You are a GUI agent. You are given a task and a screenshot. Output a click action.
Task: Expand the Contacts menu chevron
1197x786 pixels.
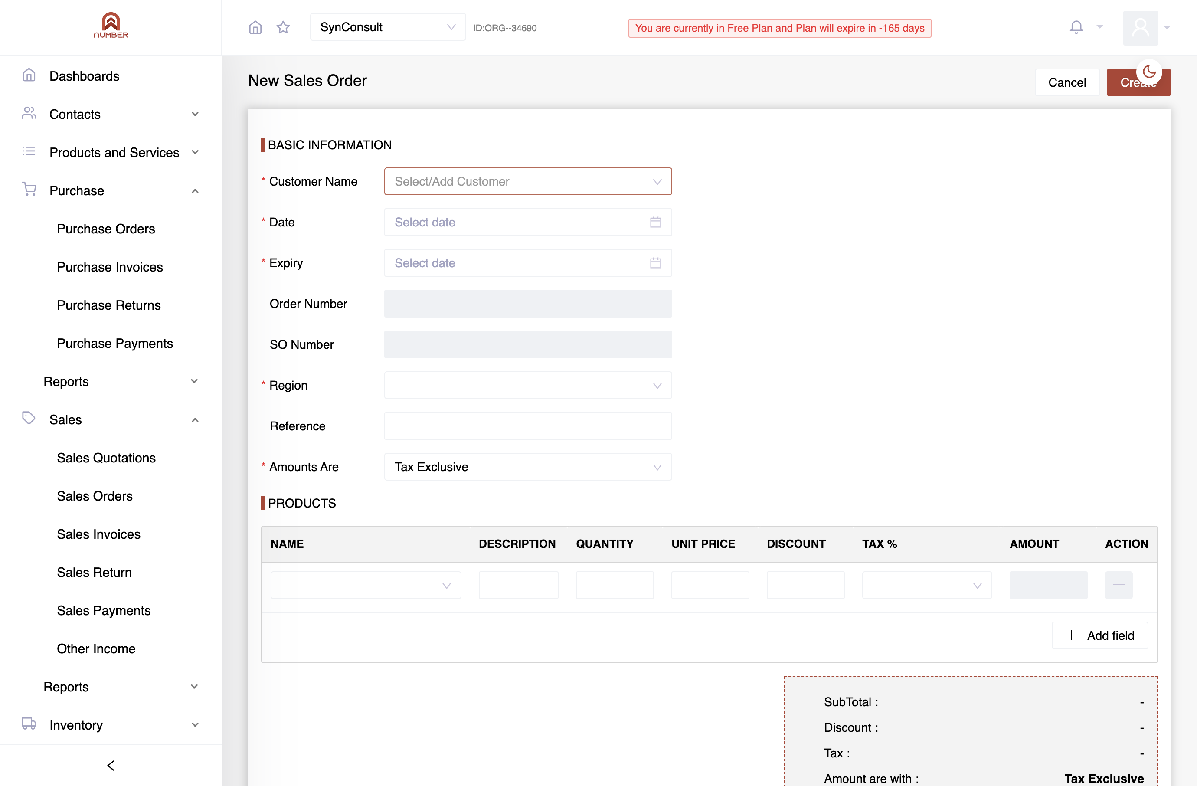195,114
